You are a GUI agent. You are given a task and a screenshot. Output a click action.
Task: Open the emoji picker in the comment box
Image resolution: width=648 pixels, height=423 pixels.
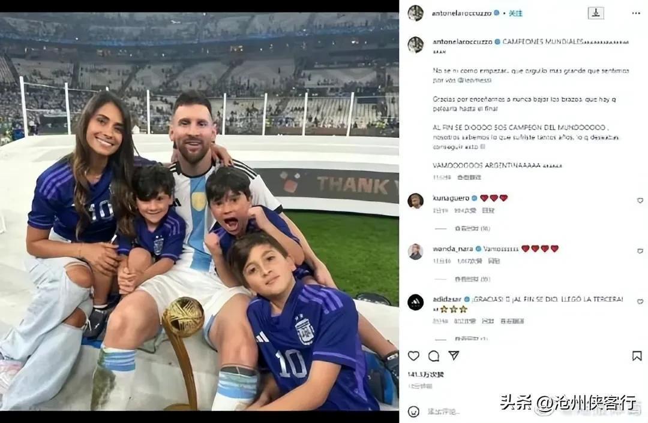[413, 412]
